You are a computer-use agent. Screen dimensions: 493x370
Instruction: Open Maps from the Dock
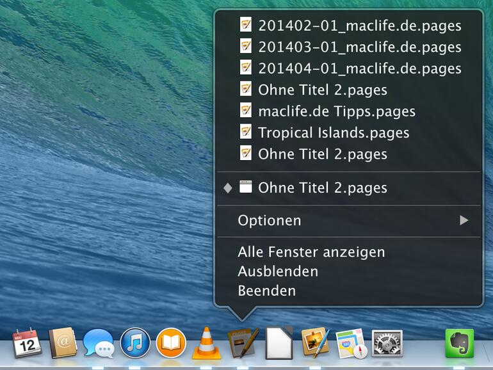tap(352, 343)
